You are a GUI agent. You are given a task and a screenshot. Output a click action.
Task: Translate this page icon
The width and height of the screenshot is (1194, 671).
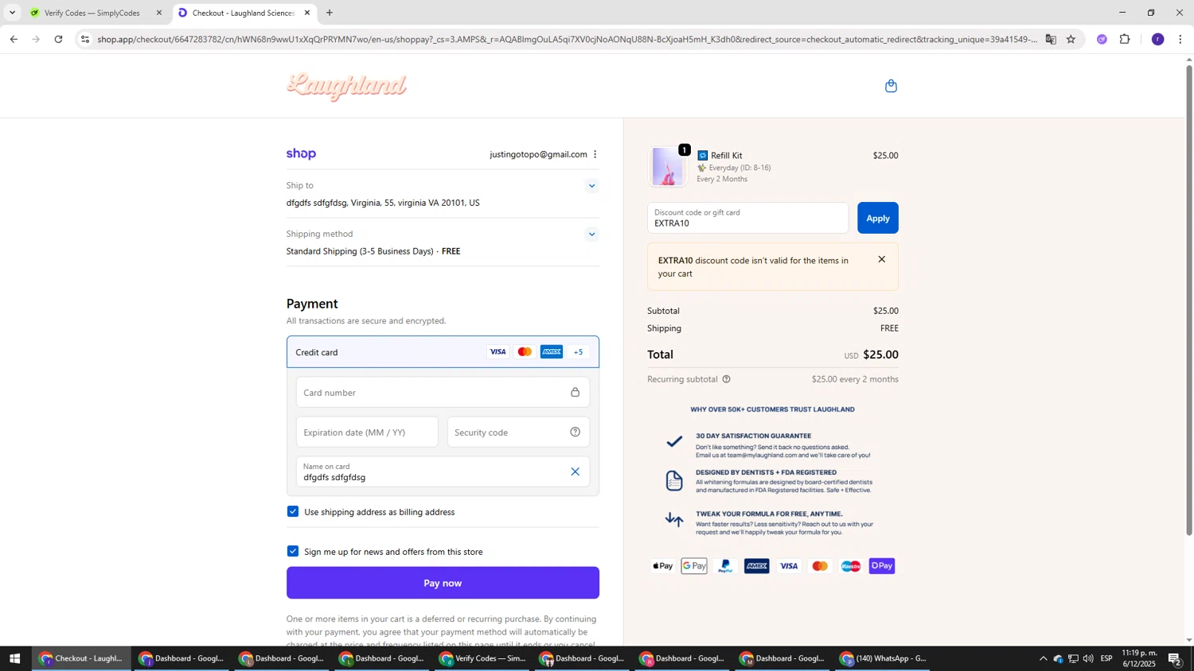pos(1051,39)
